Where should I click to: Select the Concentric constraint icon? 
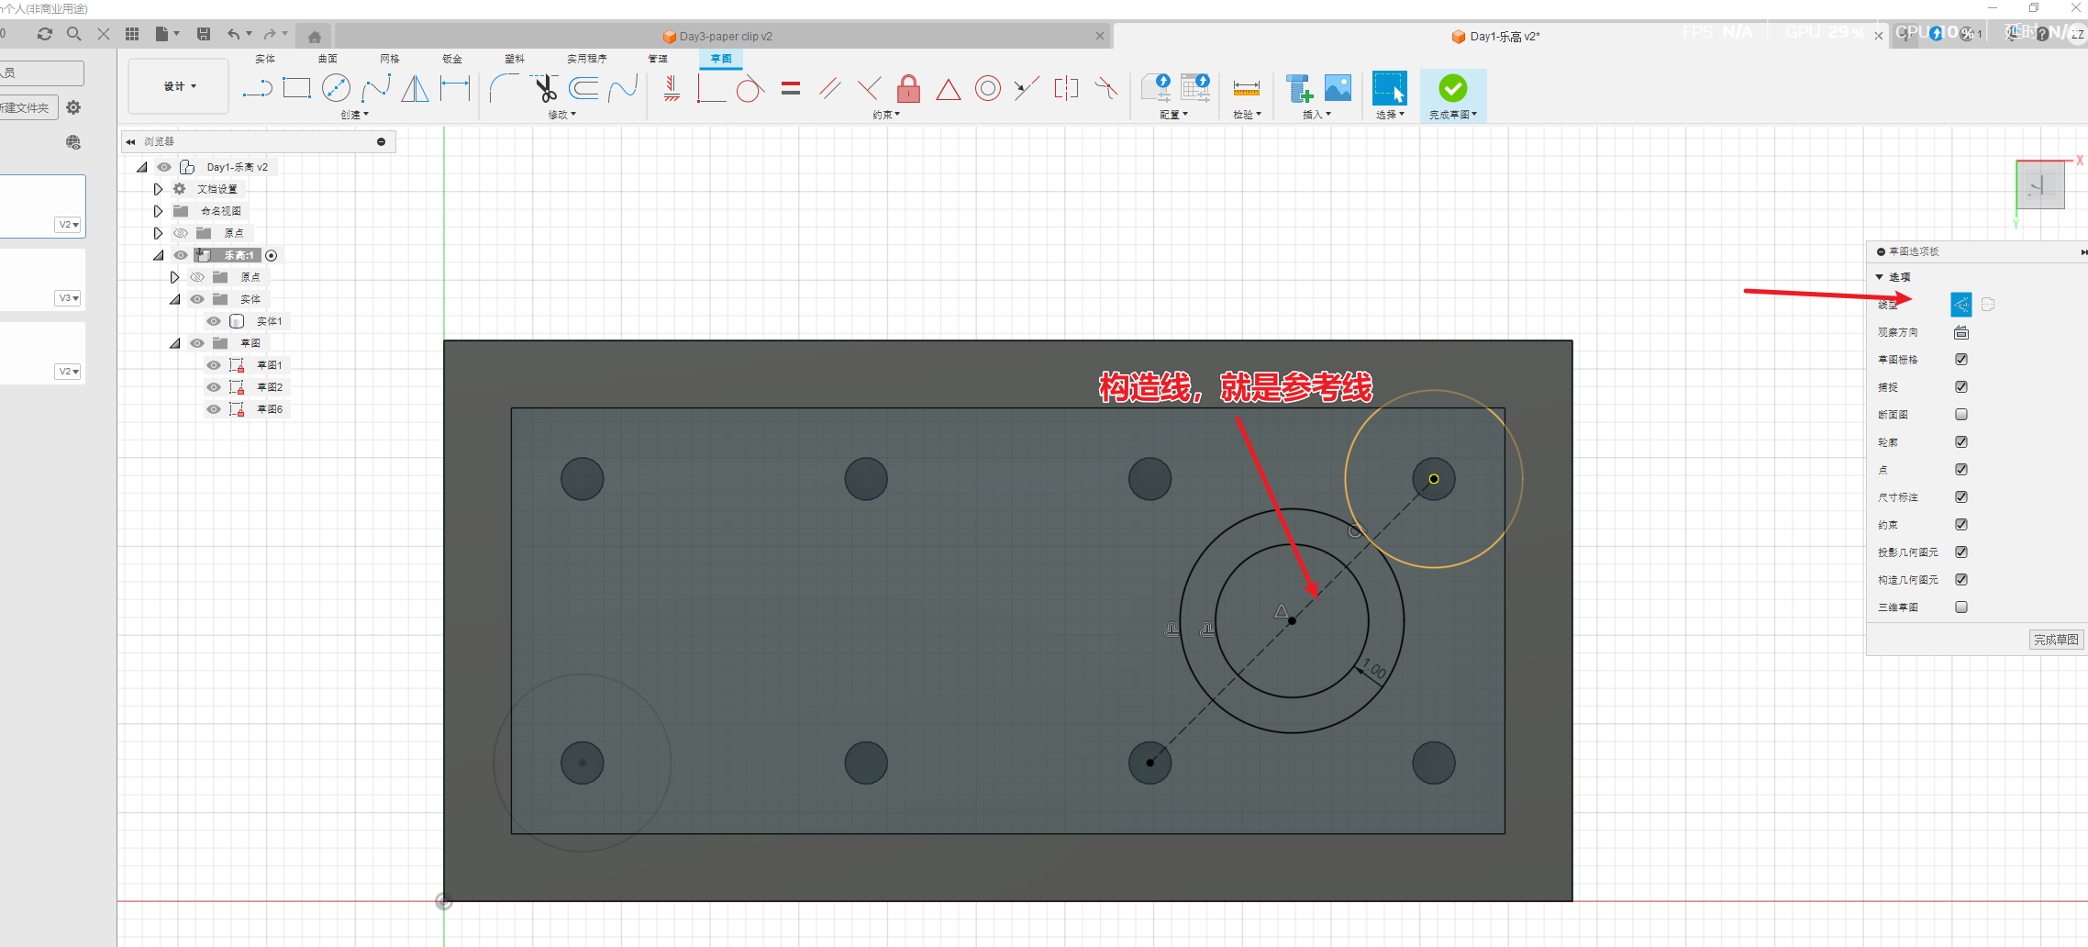pyautogui.click(x=987, y=89)
